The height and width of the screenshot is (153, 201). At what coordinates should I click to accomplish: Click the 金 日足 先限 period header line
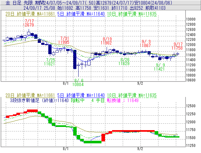coord(89,3)
